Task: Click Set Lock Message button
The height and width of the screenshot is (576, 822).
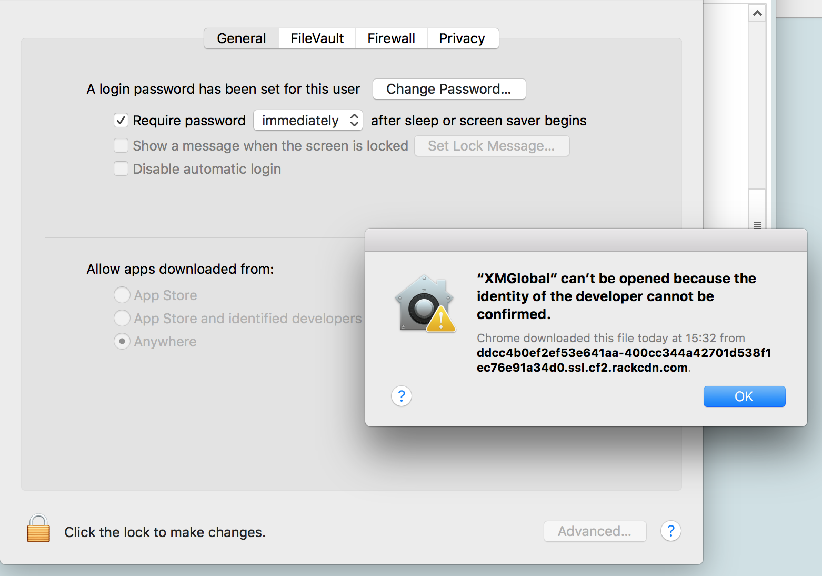Action: click(x=492, y=146)
